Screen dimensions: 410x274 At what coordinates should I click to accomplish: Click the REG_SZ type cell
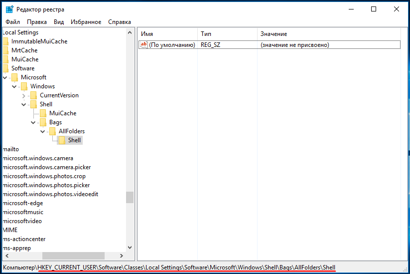[211, 45]
